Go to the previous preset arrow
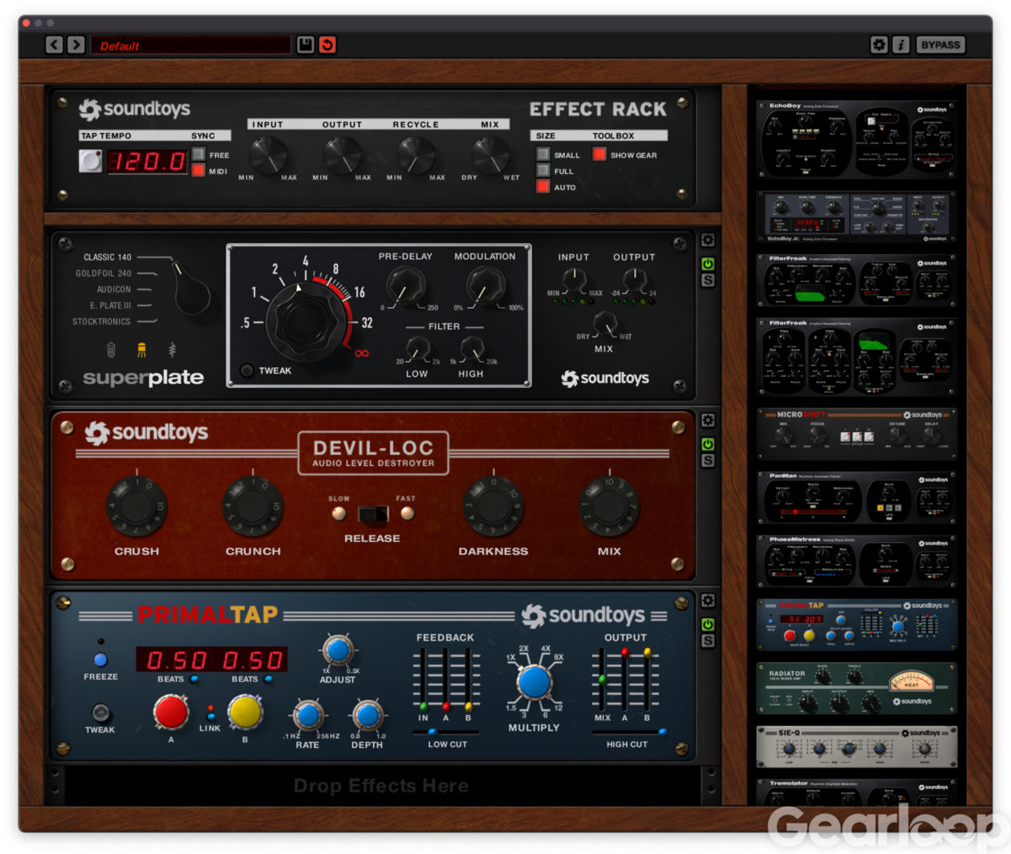1011x854 pixels. pos(54,45)
